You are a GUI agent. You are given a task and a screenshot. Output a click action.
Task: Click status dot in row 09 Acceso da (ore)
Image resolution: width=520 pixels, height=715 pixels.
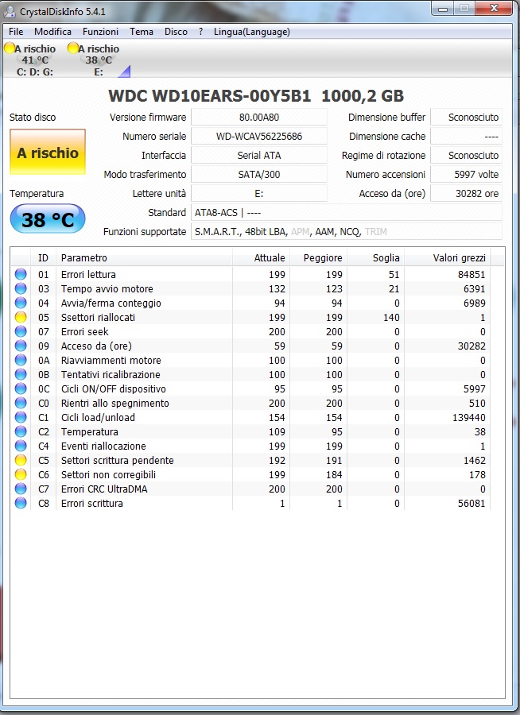tap(21, 346)
